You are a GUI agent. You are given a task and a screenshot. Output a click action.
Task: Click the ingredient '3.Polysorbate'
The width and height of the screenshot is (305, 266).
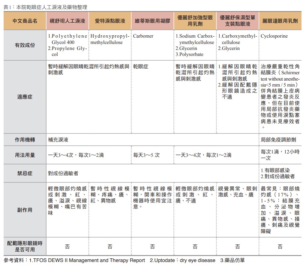coord(189,54)
